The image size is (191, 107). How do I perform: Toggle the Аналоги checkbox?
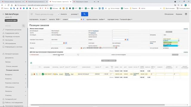click(x=59, y=14)
